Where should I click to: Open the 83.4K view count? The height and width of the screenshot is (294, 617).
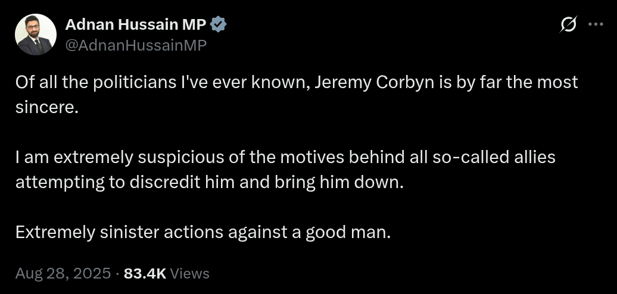coord(145,273)
